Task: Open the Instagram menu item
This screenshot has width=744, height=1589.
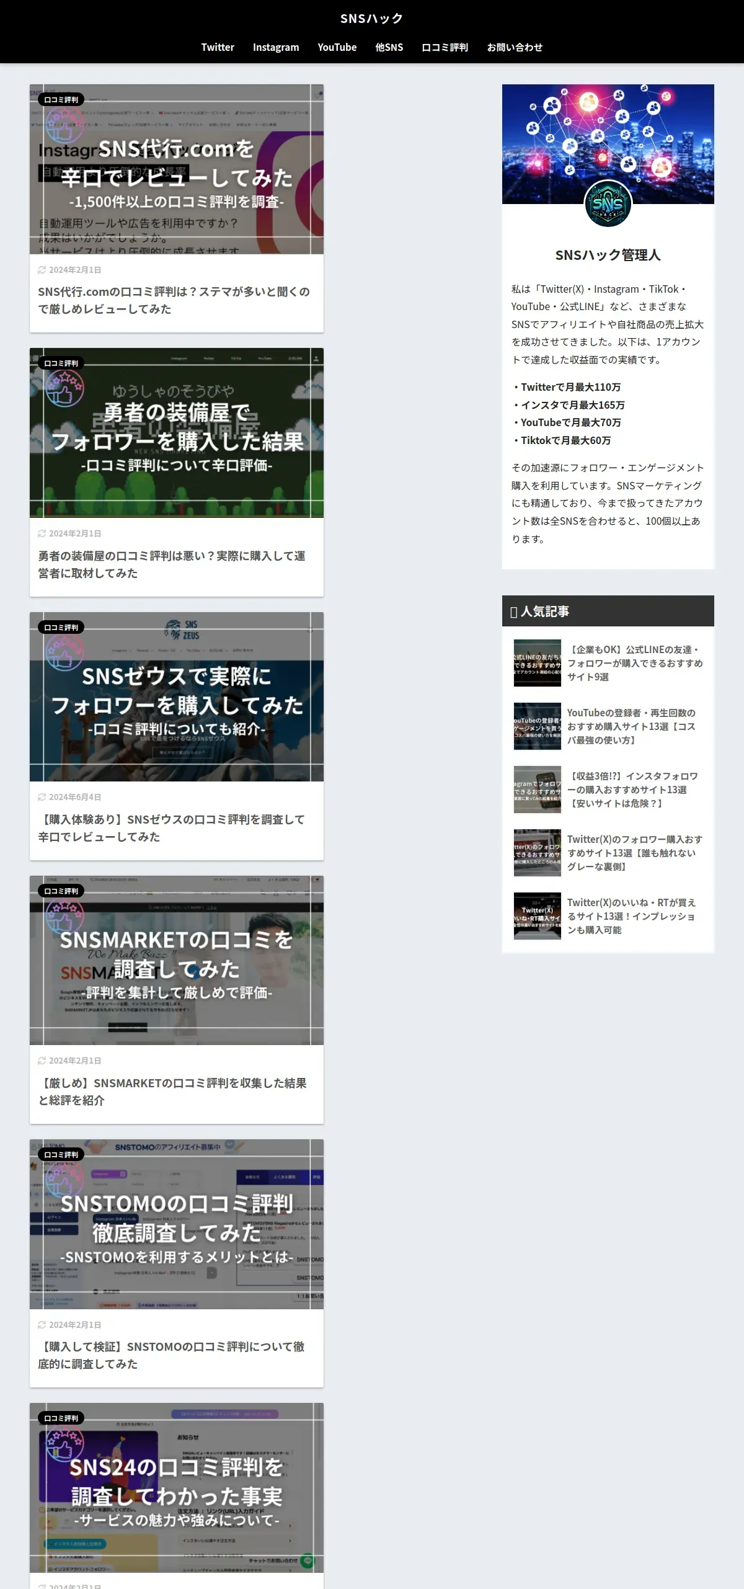Action: (x=276, y=47)
